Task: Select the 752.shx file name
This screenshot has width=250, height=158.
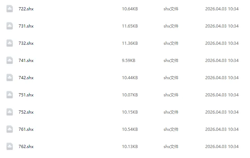Action: [x=26, y=112]
